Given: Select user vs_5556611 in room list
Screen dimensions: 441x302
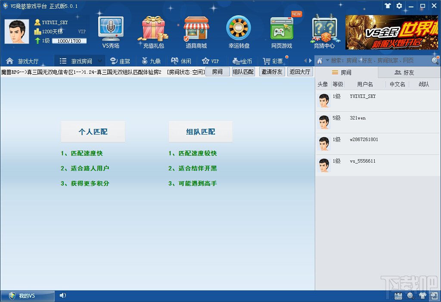Looking at the screenshot, I should (378, 165).
